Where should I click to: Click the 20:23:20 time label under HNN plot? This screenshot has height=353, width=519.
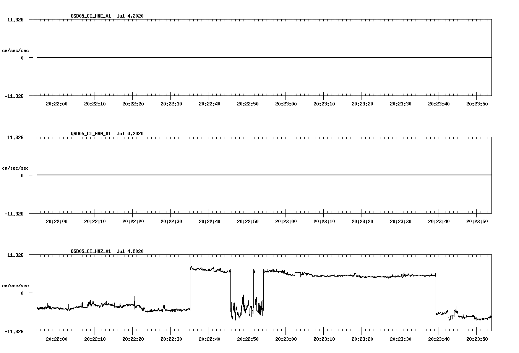[x=362, y=221]
